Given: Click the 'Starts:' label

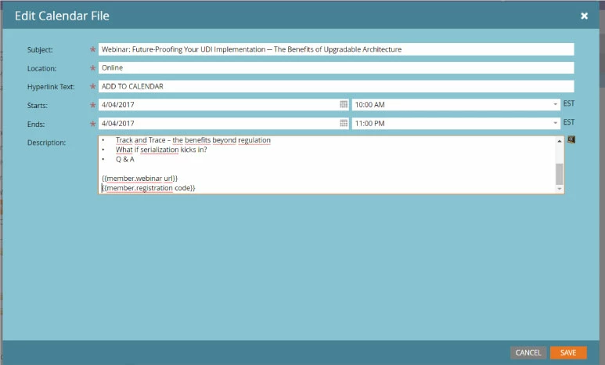Looking at the screenshot, I should [x=38, y=106].
